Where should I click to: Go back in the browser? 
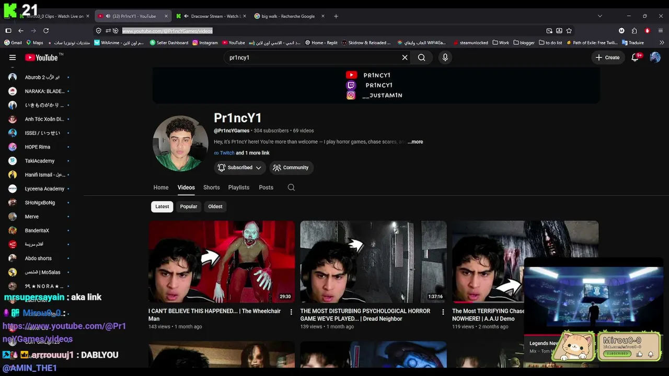21,31
